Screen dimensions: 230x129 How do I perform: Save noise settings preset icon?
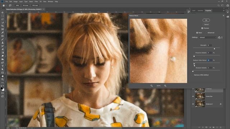(x=219, y=37)
